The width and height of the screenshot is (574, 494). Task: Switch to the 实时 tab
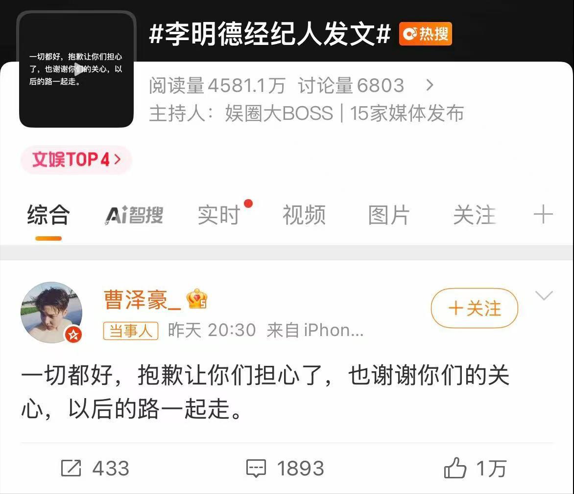point(219,215)
